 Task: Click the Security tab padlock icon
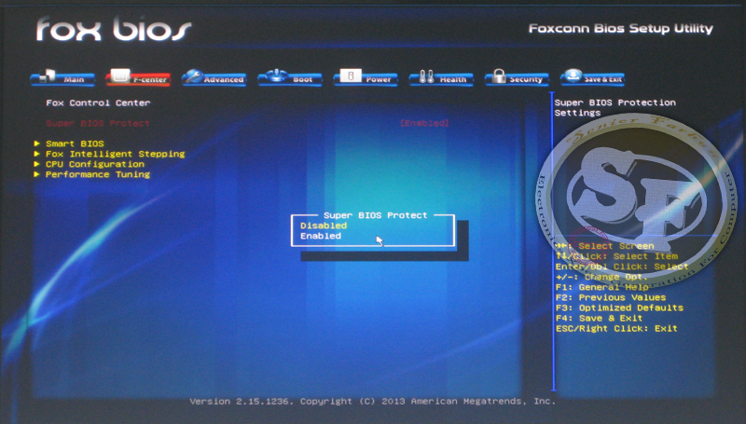(x=499, y=75)
